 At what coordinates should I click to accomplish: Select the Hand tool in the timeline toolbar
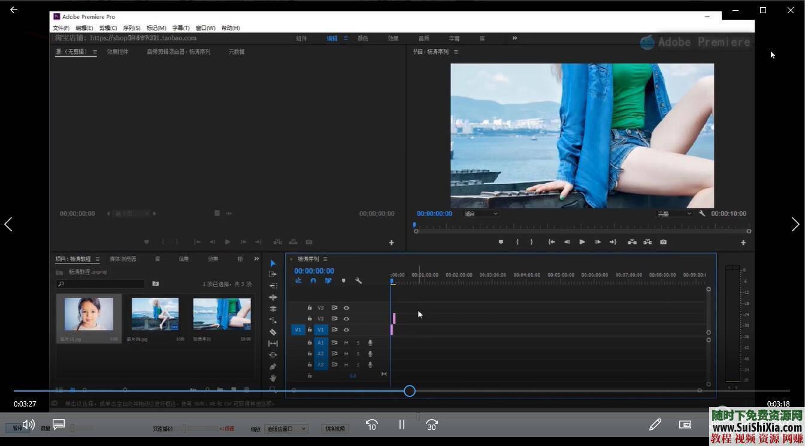coord(273,377)
